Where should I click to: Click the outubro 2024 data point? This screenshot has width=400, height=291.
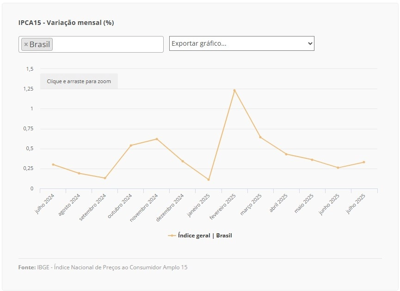pos(131,145)
